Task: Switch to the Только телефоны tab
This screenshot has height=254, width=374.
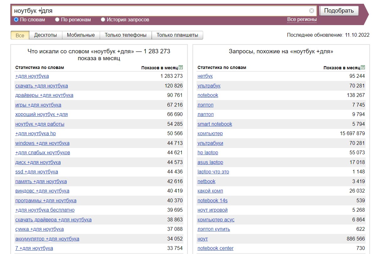Action: point(126,35)
